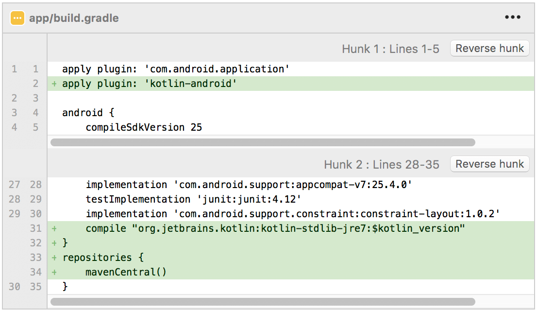Click the constraint-layout implementation line
This screenshot has width=537, height=311.
click(x=292, y=214)
